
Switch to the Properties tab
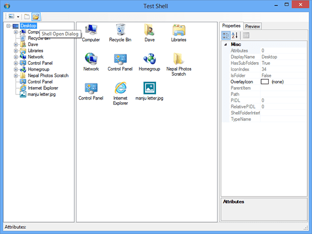coord(231,25)
